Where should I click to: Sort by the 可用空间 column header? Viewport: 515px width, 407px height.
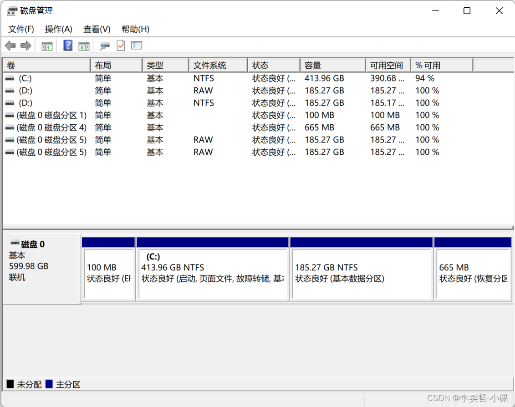388,66
